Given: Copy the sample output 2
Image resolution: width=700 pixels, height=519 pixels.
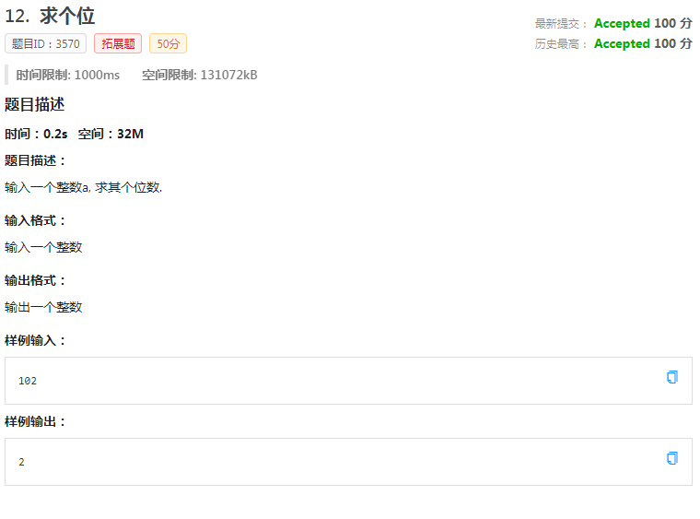Looking at the screenshot, I should tap(671, 458).
